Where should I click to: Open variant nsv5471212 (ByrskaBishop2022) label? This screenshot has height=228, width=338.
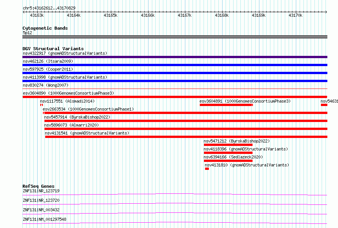pos(237,141)
